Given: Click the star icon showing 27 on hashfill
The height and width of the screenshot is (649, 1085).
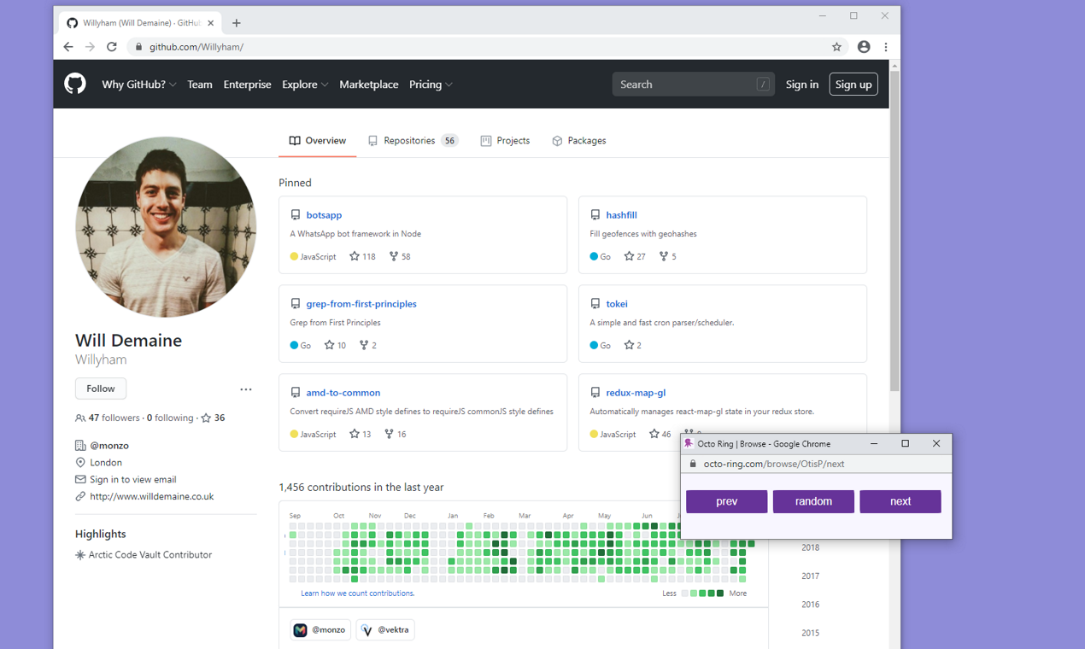Looking at the screenshot, I should point(629,256).
